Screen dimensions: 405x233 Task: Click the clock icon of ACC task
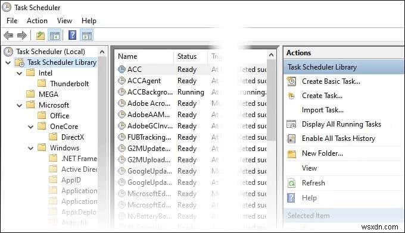(x=121, y=70)
